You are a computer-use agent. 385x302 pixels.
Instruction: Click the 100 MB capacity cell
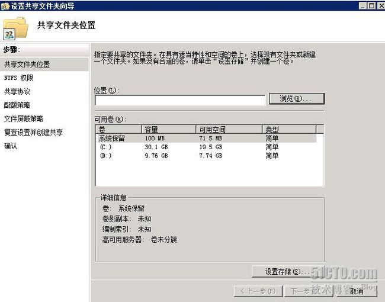click(155, 138)
